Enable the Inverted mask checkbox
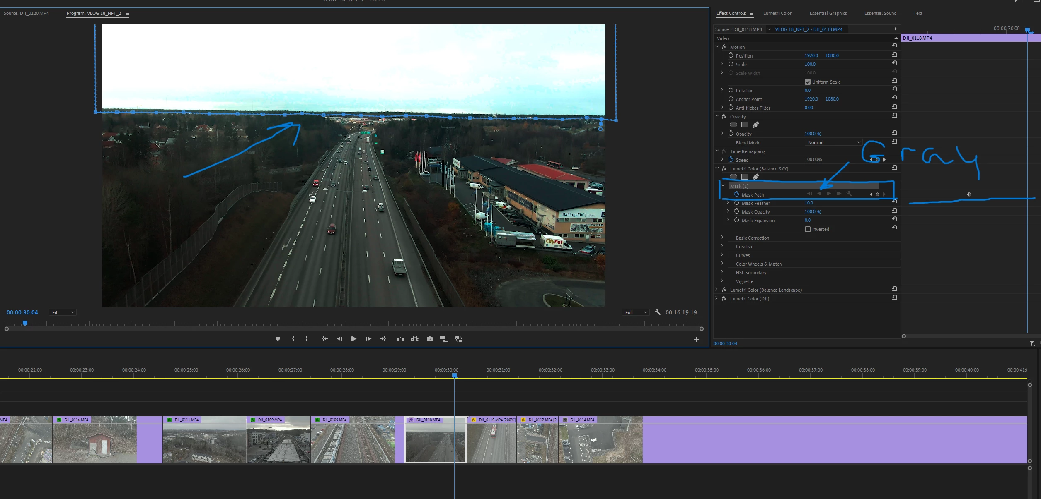This screenshot has height=499, width=1041. coord(807,229)
